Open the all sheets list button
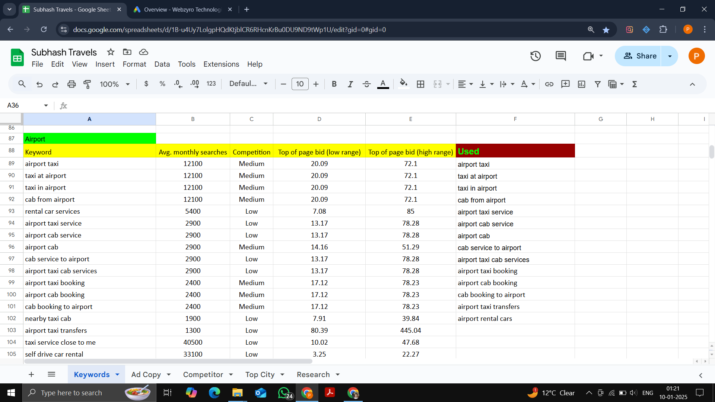The height and width of the screenshot is (402, 715). (x=51, y=375)
